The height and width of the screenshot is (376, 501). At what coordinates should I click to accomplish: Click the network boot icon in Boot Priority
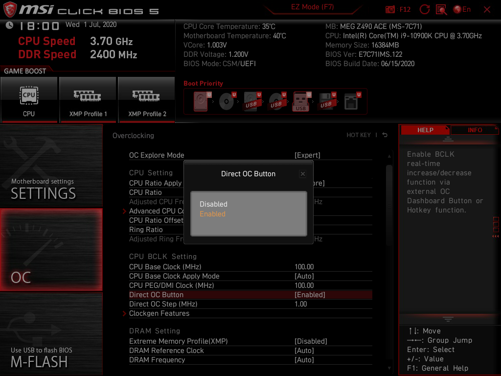coord(352,101)
